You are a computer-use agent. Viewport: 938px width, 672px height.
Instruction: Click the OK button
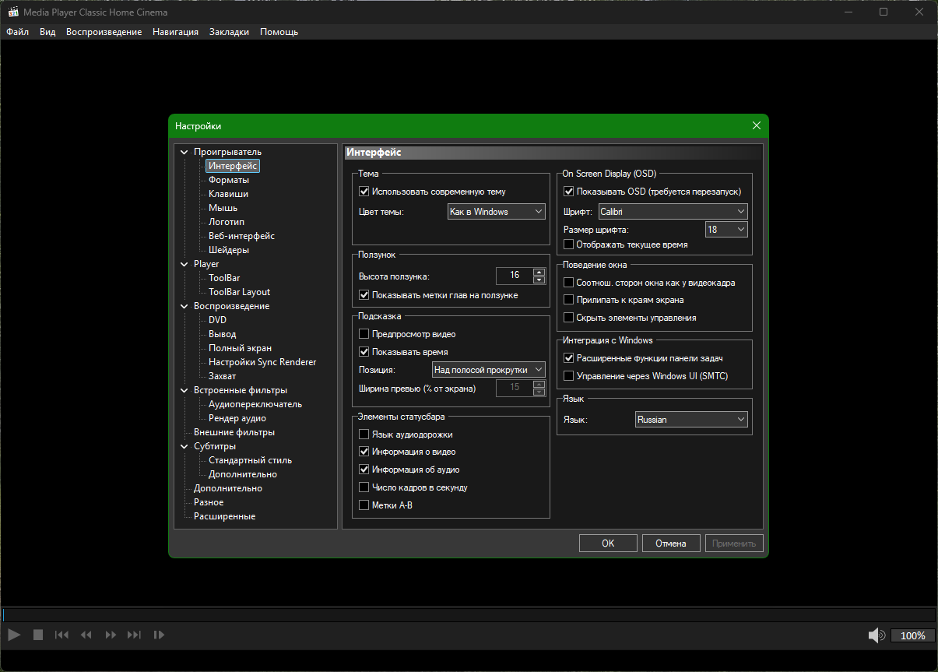tap(608, 544)
